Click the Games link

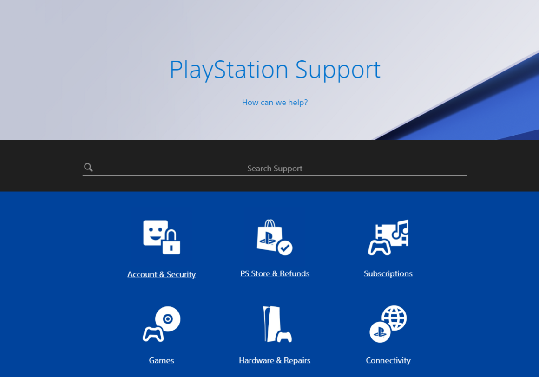tap(161, 360)
